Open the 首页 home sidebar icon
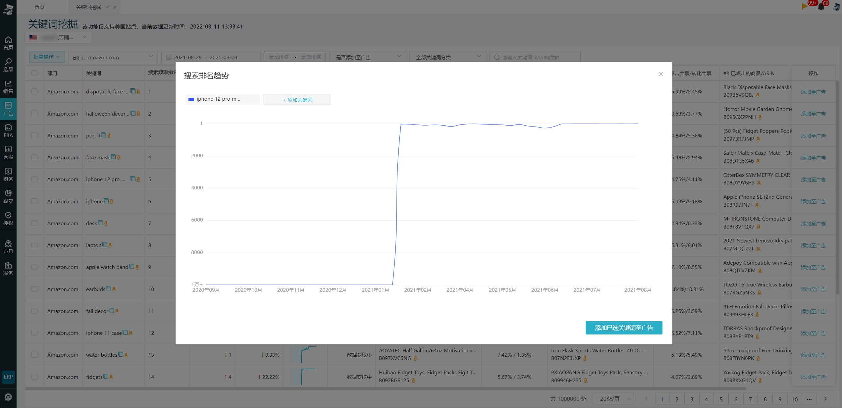842x408 pixels. pyautogui.click(x=8, y=43)
